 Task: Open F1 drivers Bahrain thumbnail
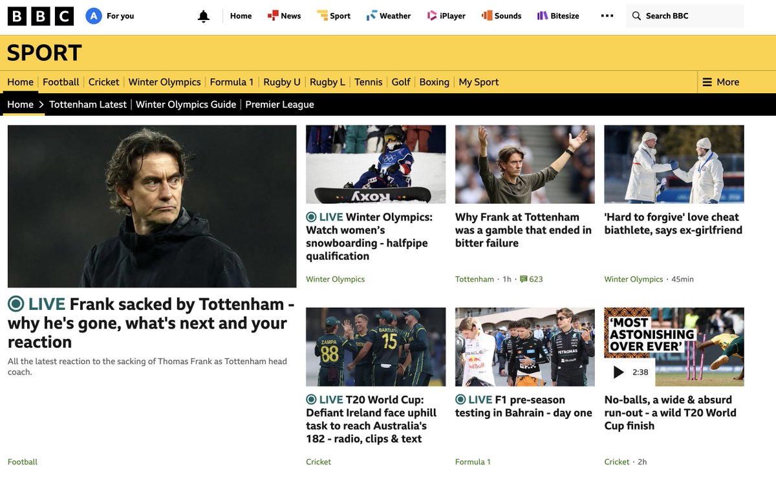click(x=525, y=347)
